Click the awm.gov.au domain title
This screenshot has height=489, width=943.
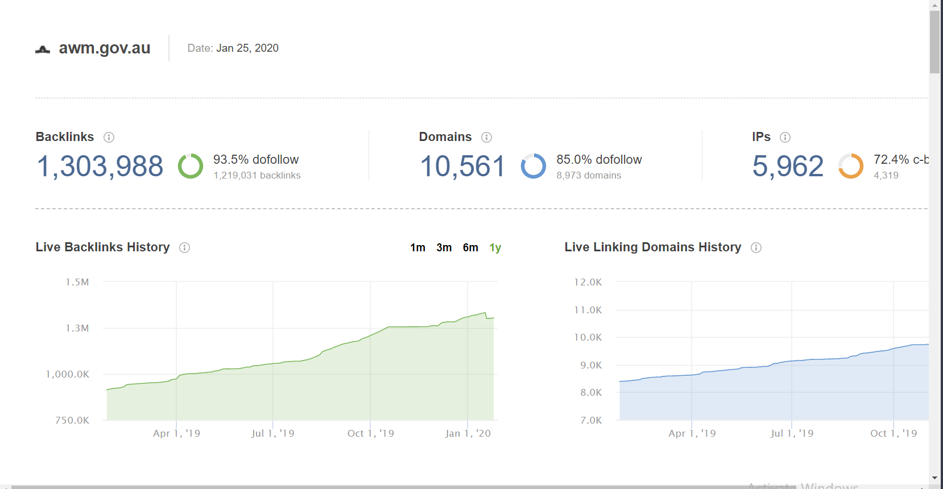click(105, 48)
